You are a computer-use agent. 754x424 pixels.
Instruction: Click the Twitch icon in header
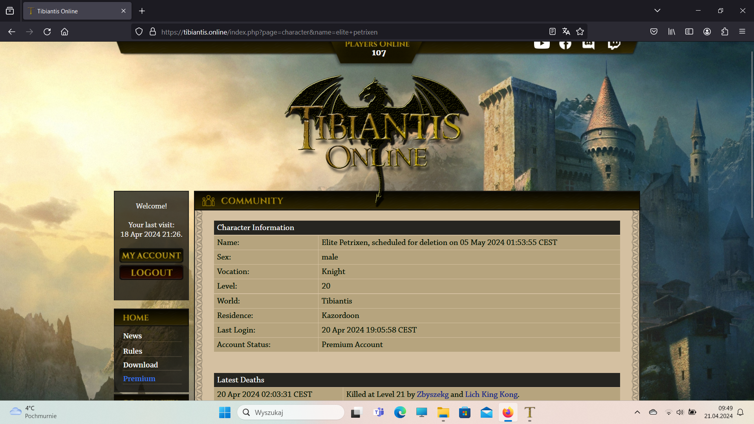[614, 44]
